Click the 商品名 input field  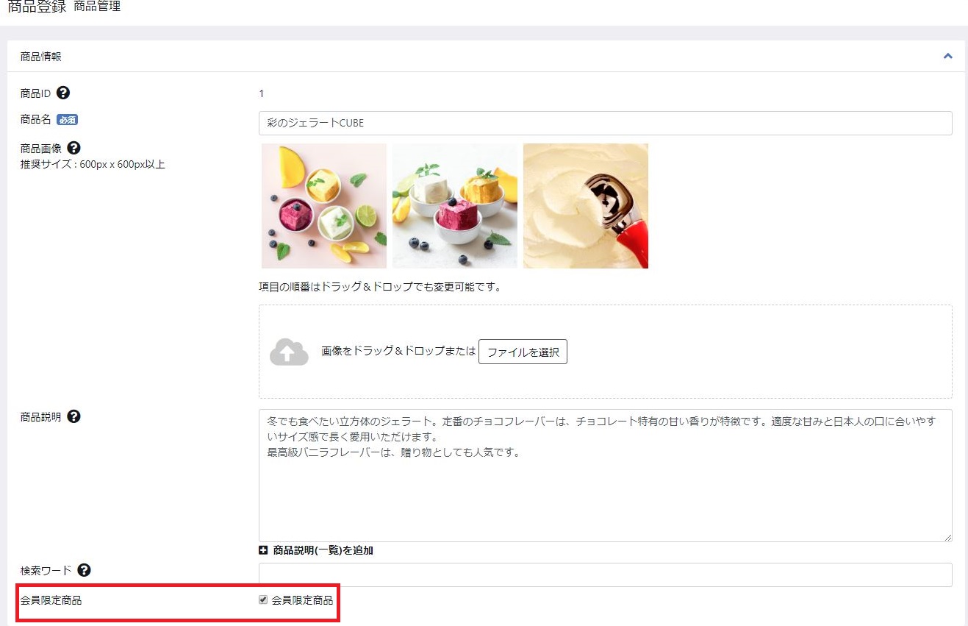pos(605,123)
